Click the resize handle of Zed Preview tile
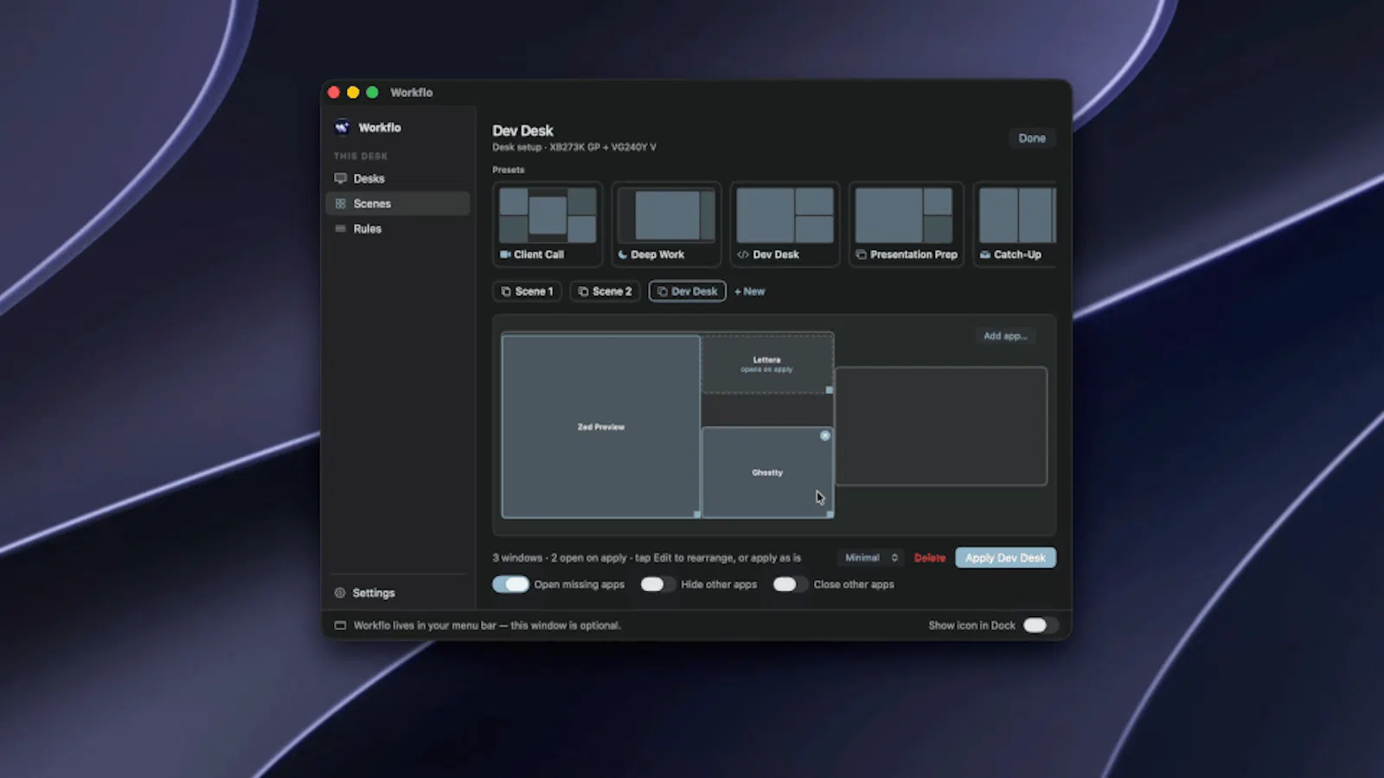This screenshot has width=1384, height=778. (697, 514)
